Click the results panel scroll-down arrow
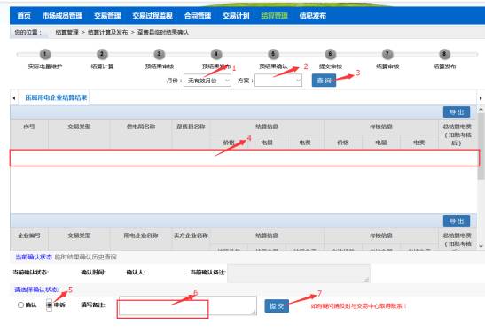The width and height of the screenshot is (485, 332). click(x=481, y=246)
